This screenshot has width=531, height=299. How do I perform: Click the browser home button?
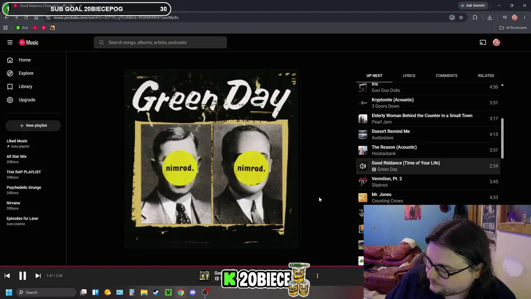[x=36, y=17]
